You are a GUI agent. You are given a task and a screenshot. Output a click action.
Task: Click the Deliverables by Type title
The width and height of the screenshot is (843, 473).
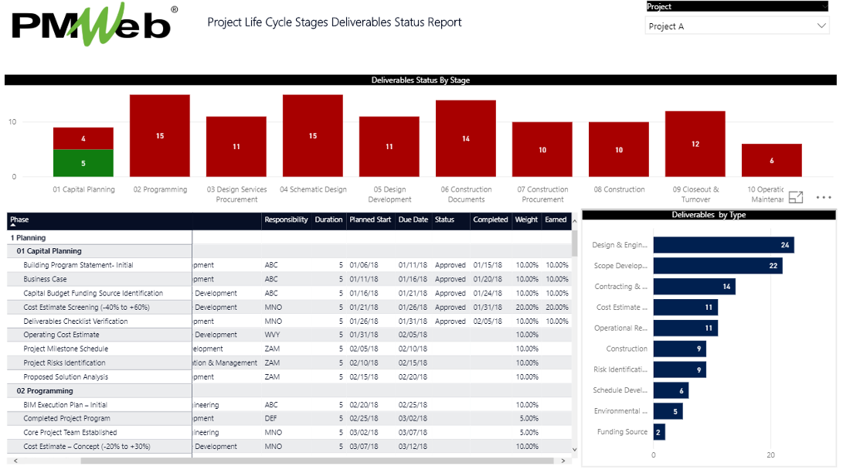click(709, 214)
